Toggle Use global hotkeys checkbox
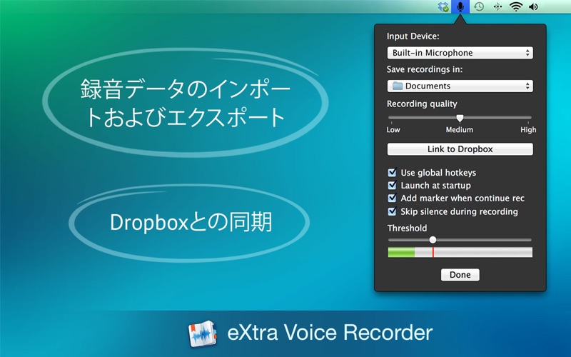This screenshot has height=357, width=571. click(392, 172)
